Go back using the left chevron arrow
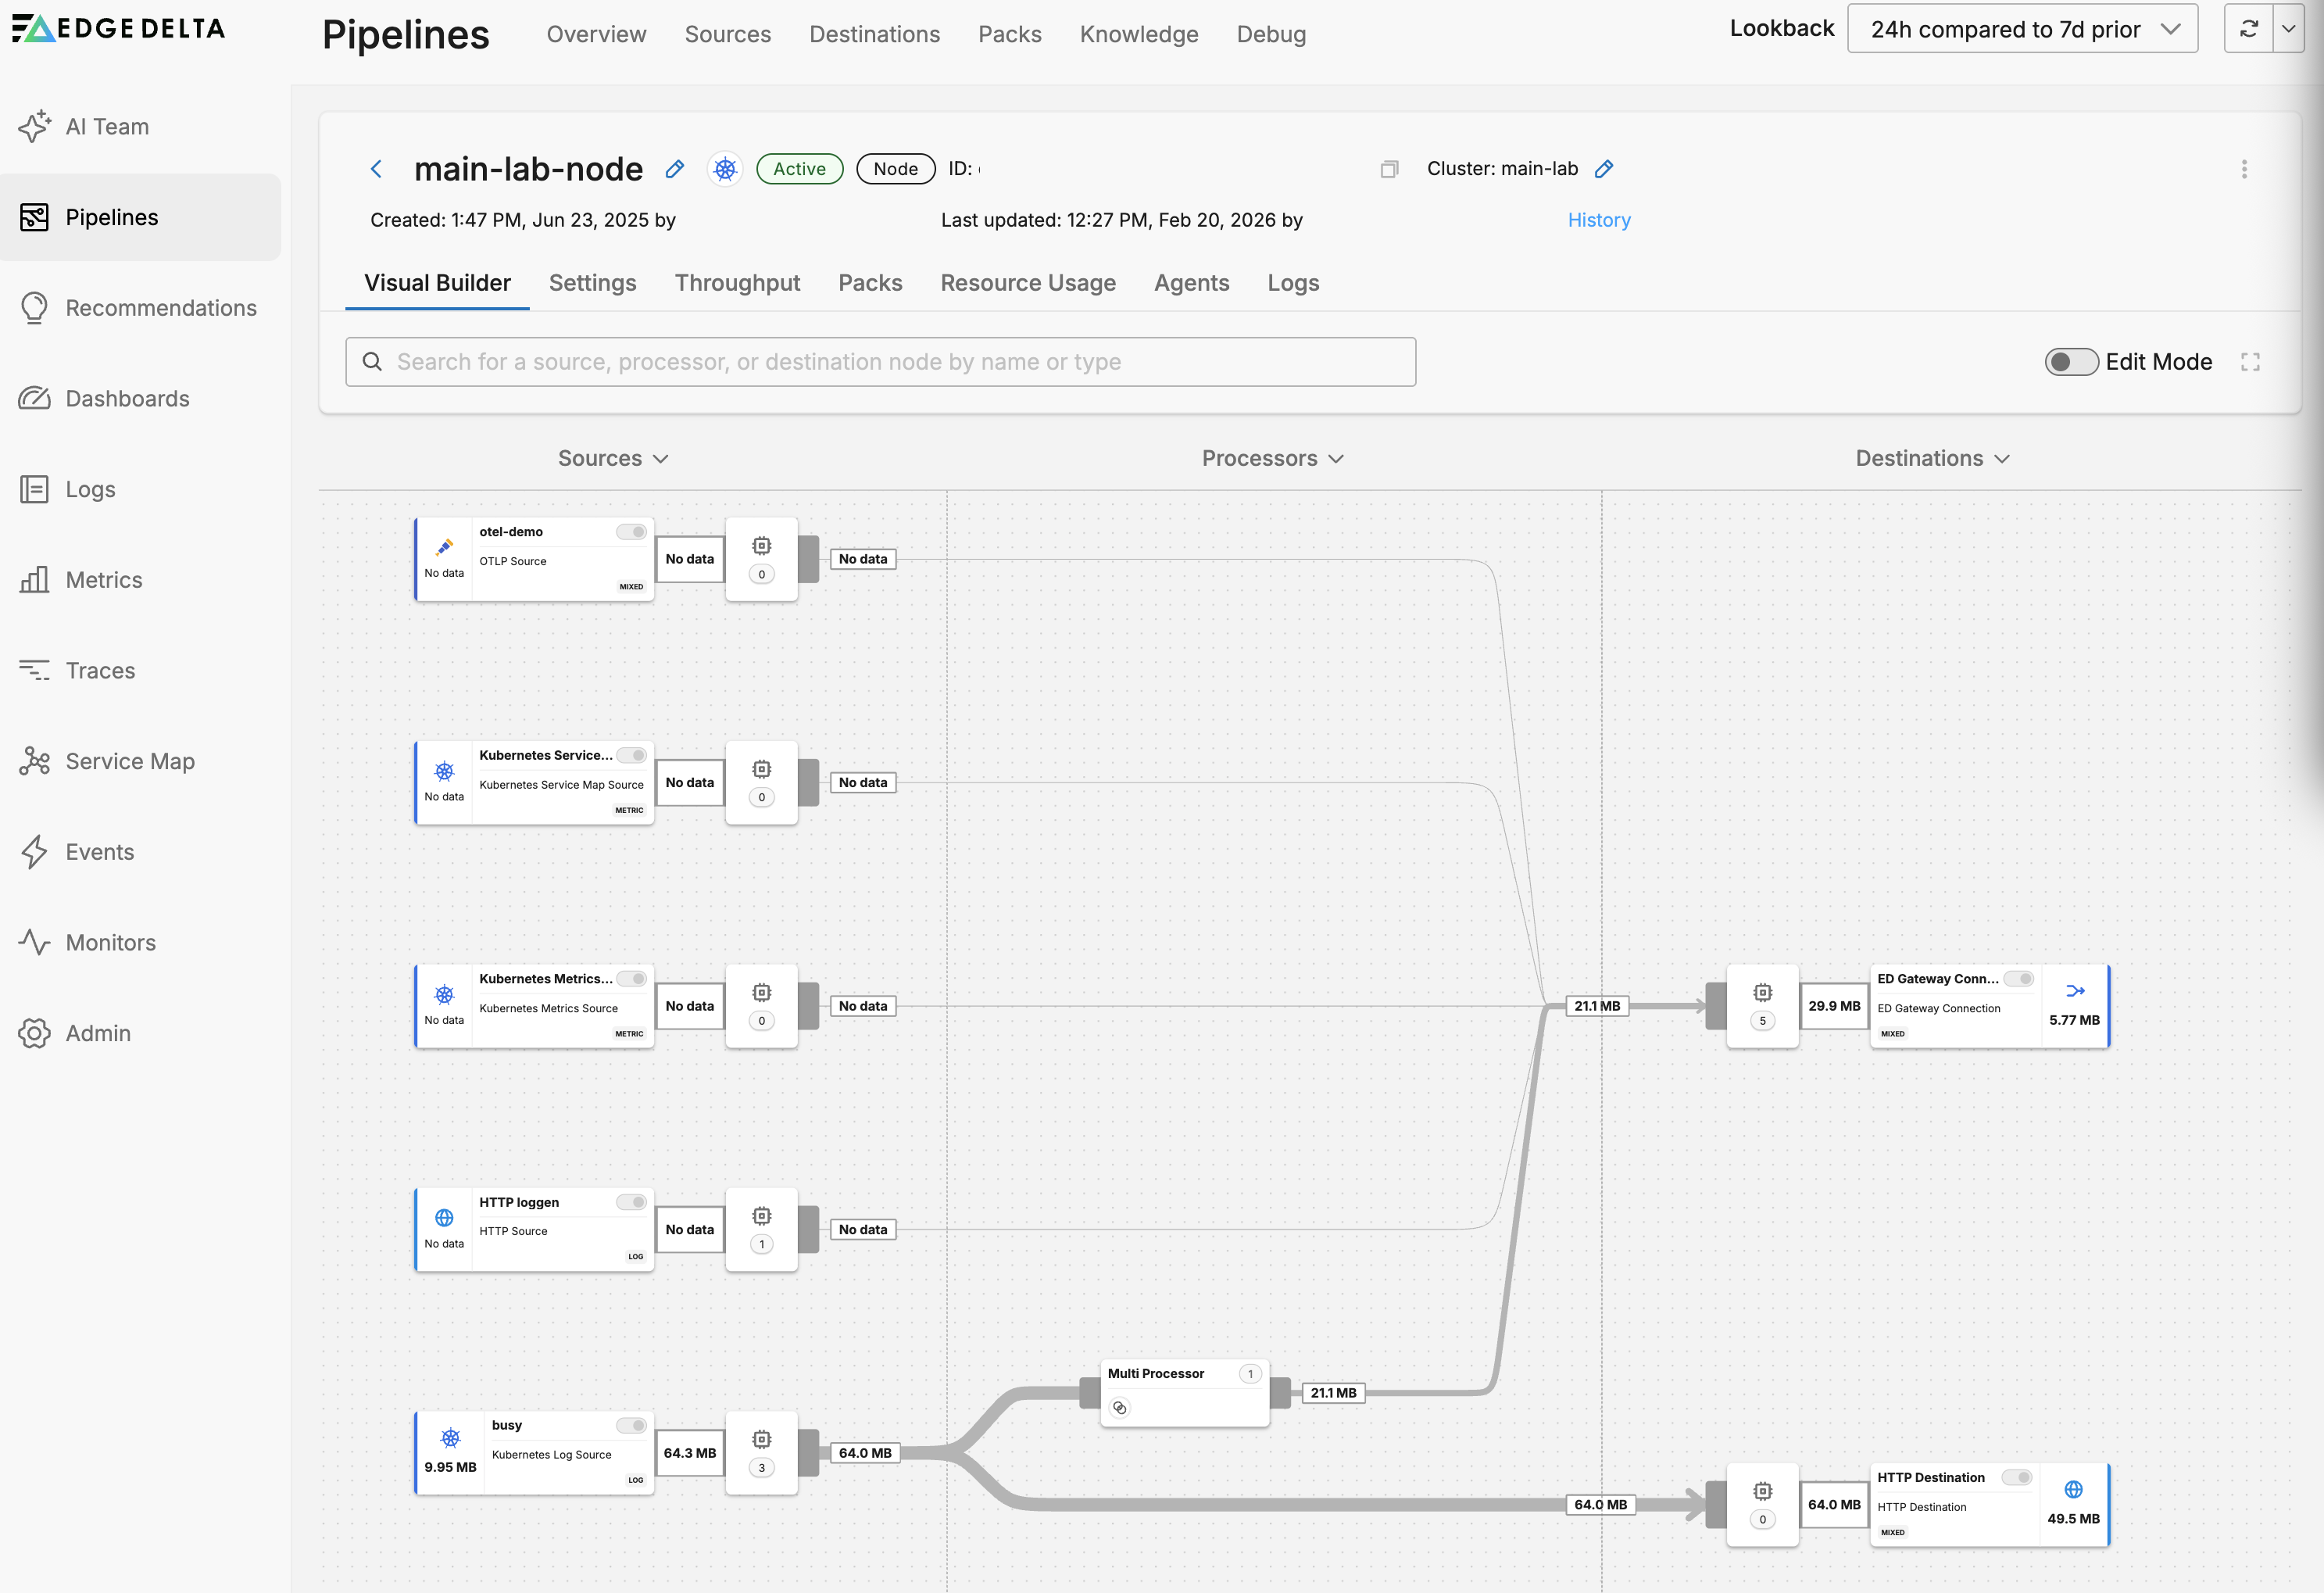This screenshot has width=2324, height=1593. point(376,169)
